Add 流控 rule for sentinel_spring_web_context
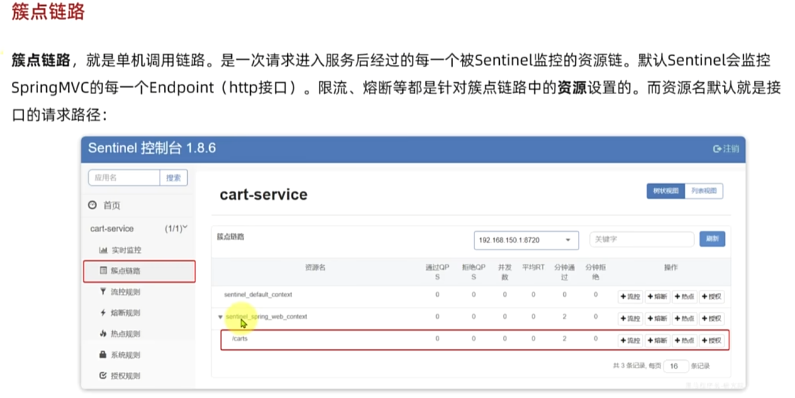Screen dimensions: 795x398 coord(631,318)
